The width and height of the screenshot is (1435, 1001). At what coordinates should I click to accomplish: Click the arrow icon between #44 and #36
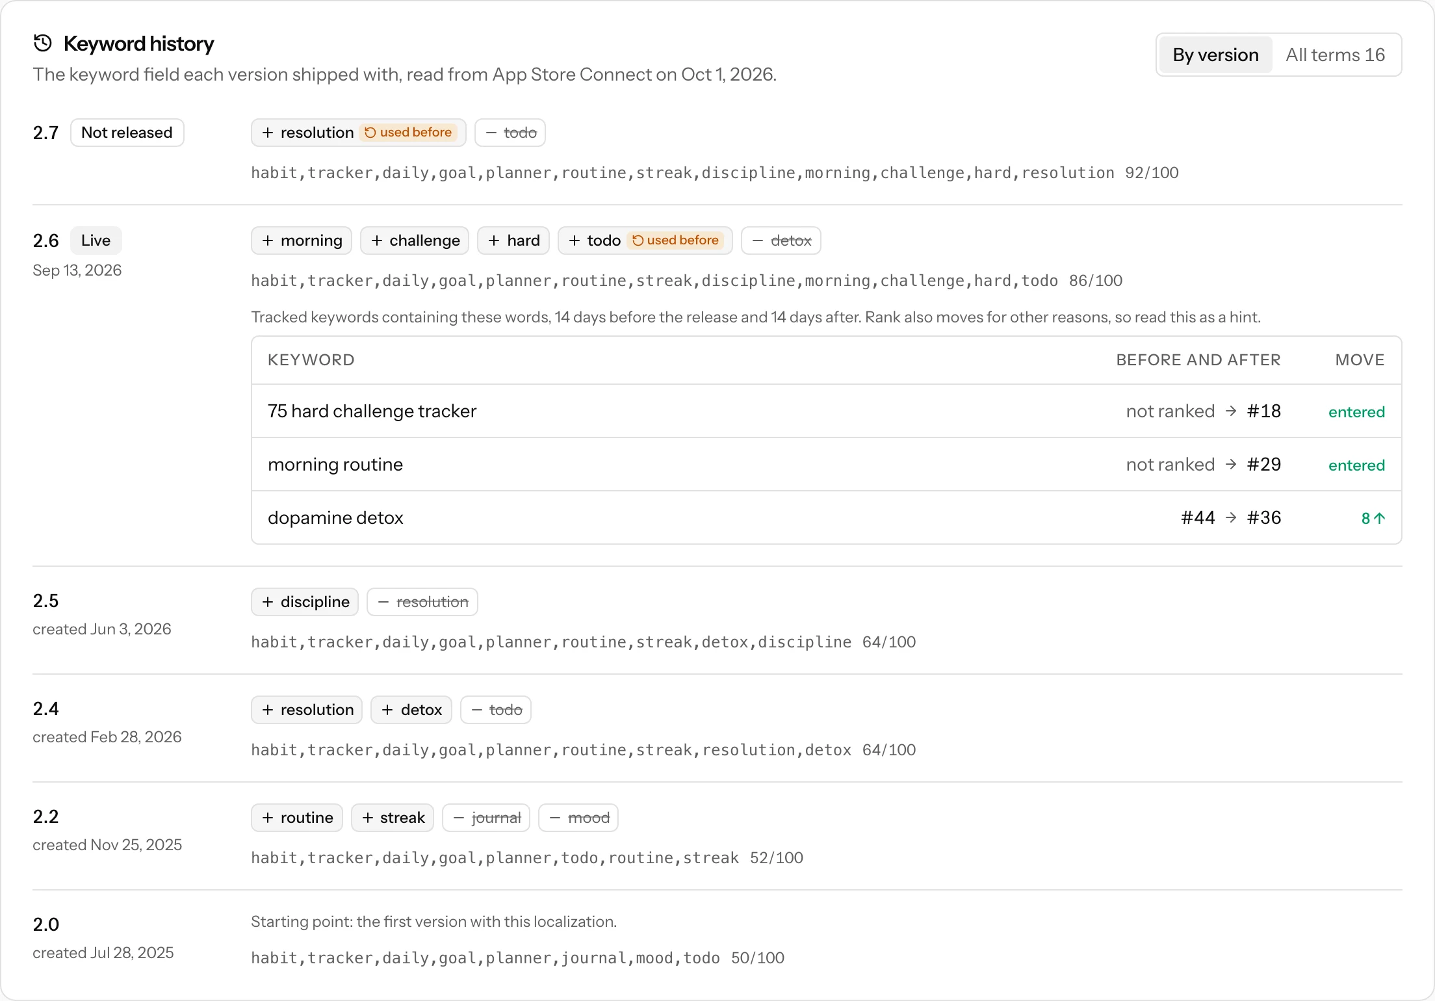click(x=1231, y=517)
